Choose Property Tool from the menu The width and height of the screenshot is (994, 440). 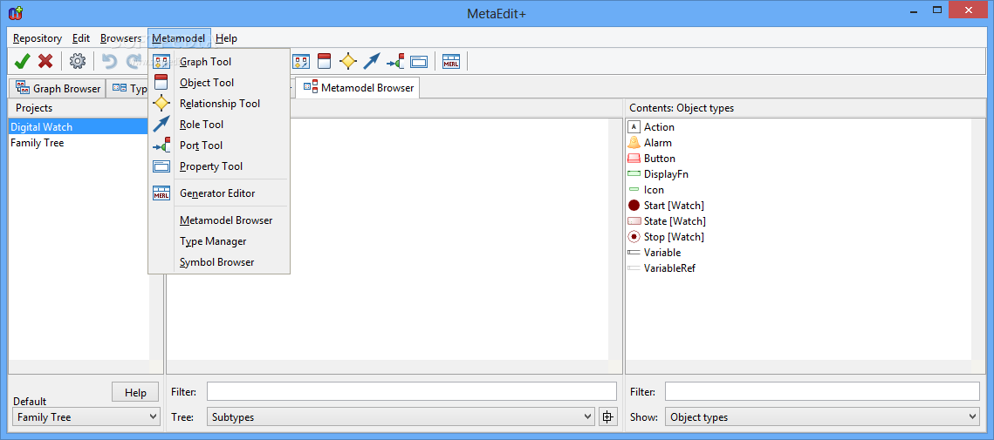tap(219, 166)
